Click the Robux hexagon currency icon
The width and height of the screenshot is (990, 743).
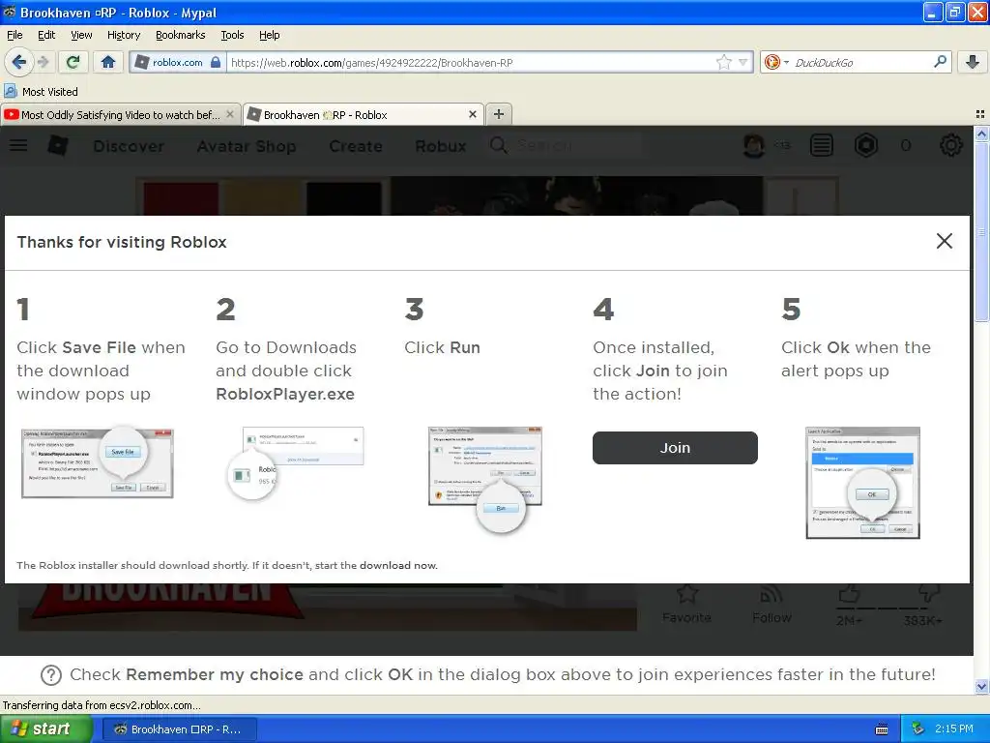[x=865, y=146]
